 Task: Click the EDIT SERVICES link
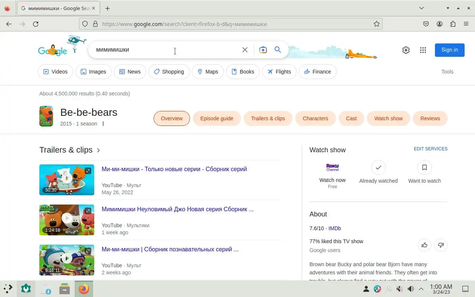[x=430, y=149]
